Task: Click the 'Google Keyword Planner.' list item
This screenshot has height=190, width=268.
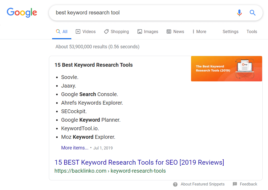Action: tap(91, 120)
